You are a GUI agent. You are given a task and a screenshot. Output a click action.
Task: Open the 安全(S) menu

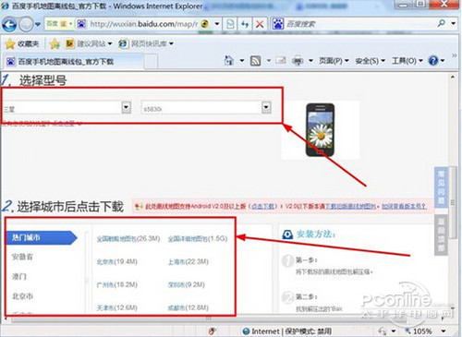point(370,61)
